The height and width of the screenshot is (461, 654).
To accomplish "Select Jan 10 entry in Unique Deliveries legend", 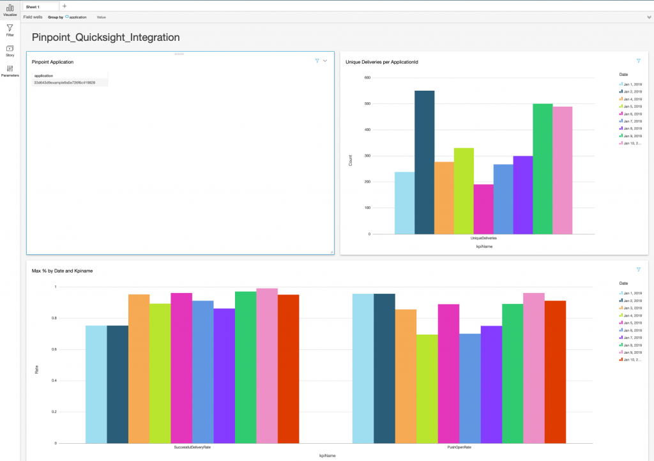I will tap(630, 144).
